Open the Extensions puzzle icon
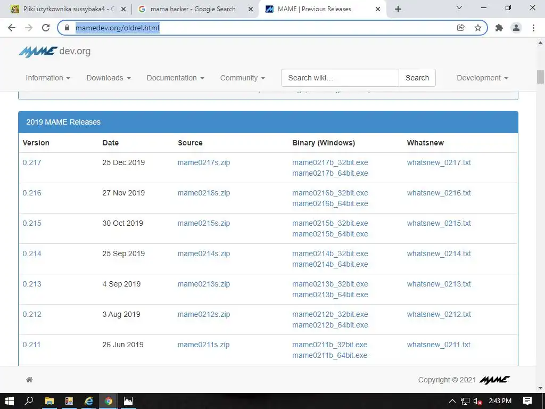Image resolution: width=545 pixels, height=409 pixels. point(499,28)
